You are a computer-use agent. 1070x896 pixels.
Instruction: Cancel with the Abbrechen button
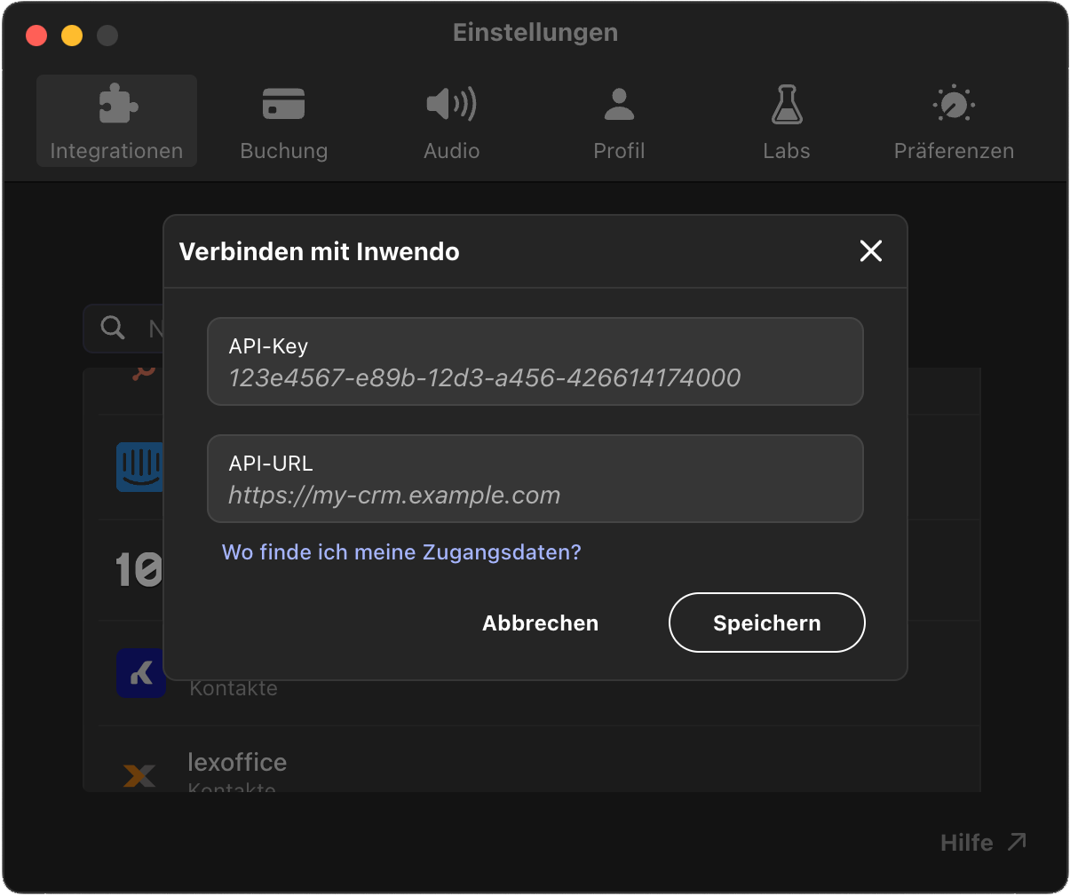point(540,623)
